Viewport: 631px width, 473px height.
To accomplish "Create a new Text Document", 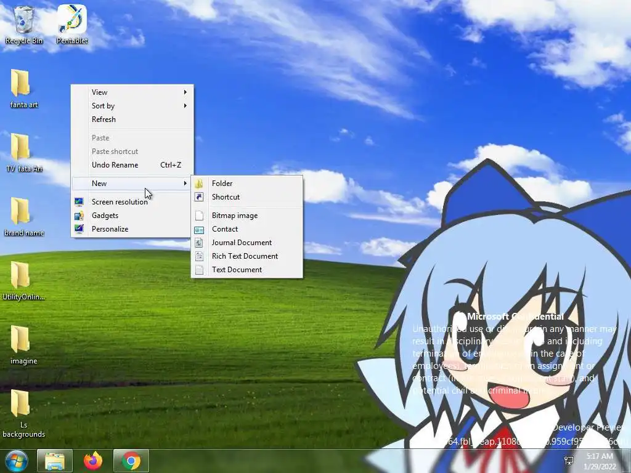I will (x=246, y=270).
